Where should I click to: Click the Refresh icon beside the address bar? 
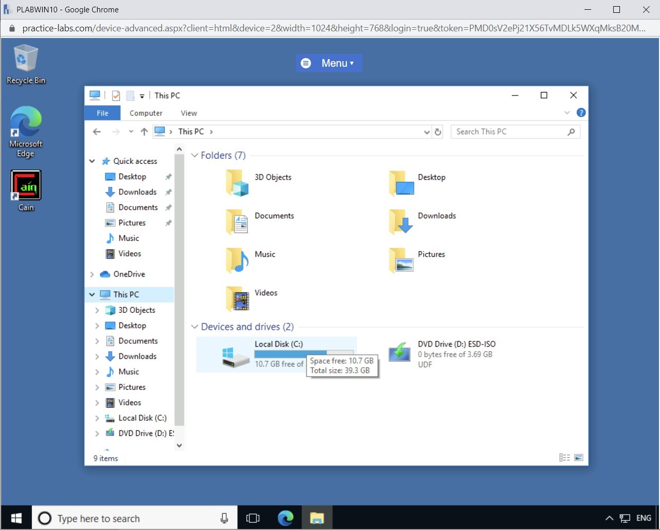click(x=438, y=132)
